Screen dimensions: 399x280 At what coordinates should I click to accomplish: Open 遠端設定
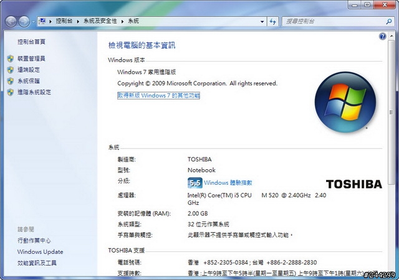(x=29, y=70)
